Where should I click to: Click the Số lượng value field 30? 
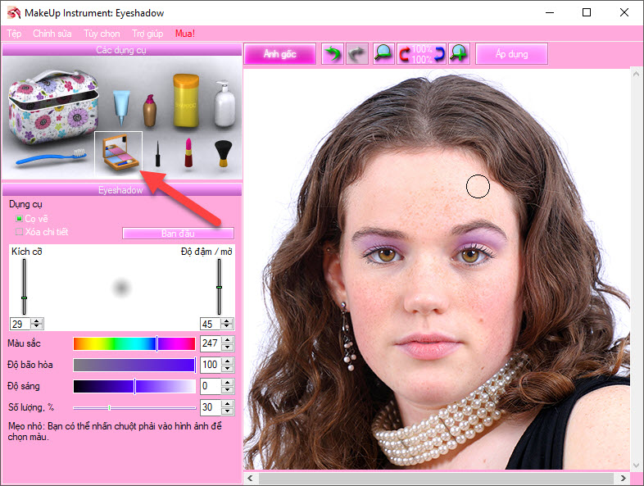pos(211,407)
